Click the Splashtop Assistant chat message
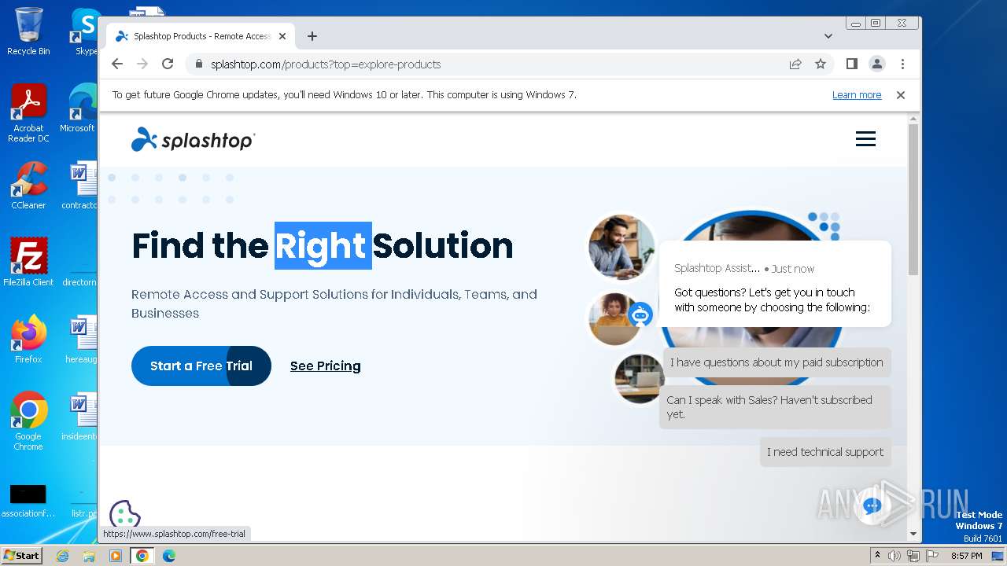 pos(775,284)
